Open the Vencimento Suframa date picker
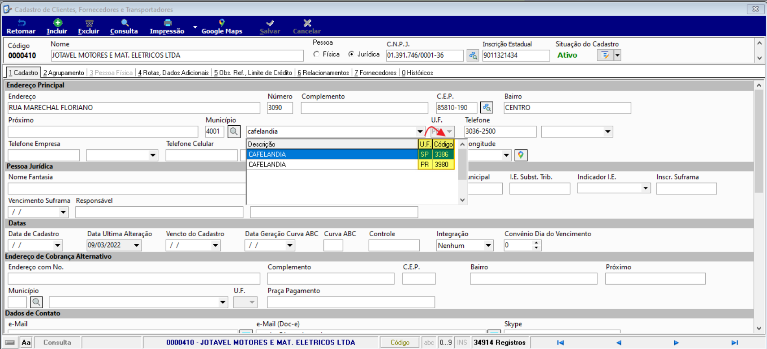Screen dimensions: 767x349 click(63, 212)
